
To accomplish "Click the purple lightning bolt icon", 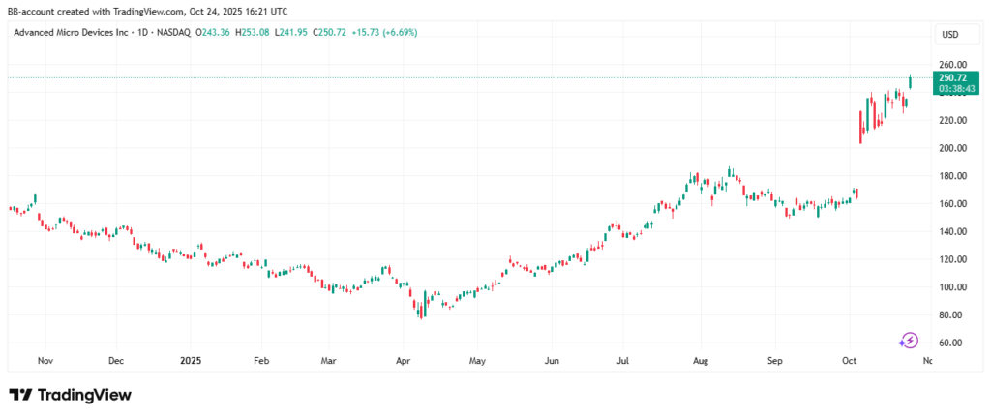I will coord(909,340).
